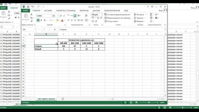Expand the Name Box B4 dropdown
199x112 pixels.
click(35, 30)
